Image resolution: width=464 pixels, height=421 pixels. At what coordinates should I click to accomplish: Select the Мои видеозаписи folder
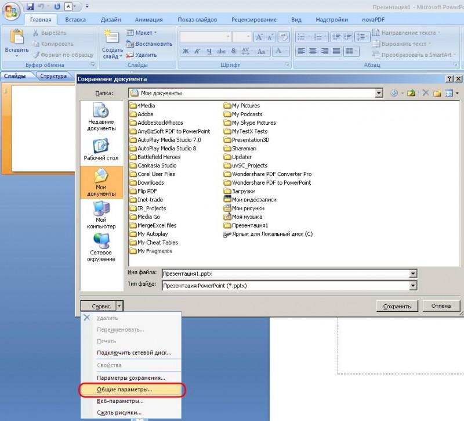251,200
